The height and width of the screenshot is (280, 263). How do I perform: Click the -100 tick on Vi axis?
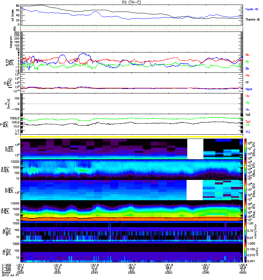(16, 109)
